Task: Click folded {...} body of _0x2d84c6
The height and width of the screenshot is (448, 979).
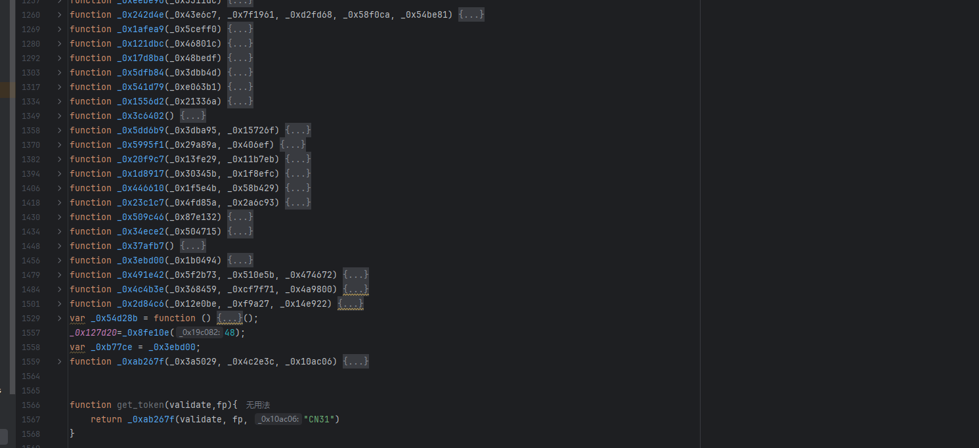Action: coord(351,303)
